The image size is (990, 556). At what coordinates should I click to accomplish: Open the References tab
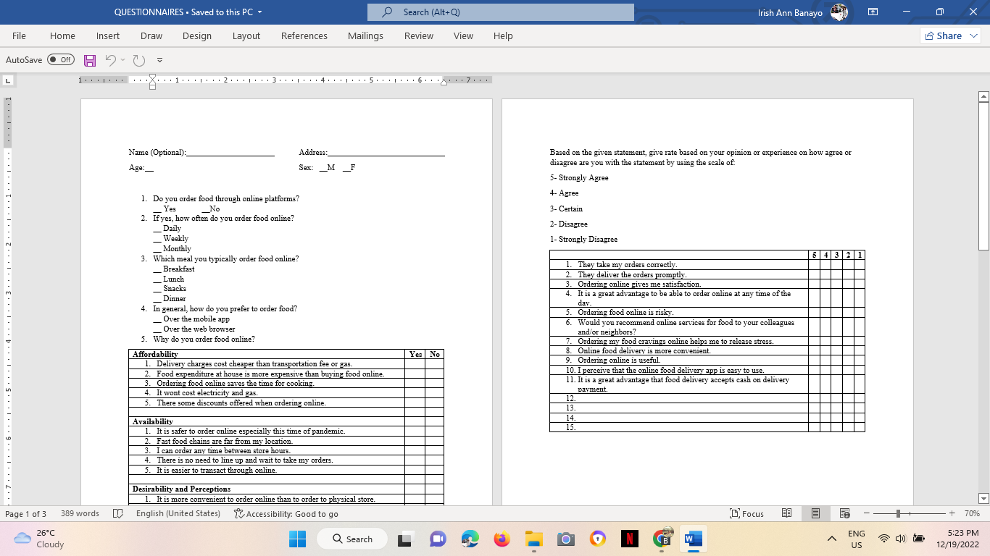tap(304, 35)
